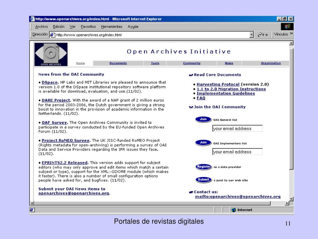Click the 'Ir a' go button
This screenshot has height=239, width=318.
(x=262, y=35)
